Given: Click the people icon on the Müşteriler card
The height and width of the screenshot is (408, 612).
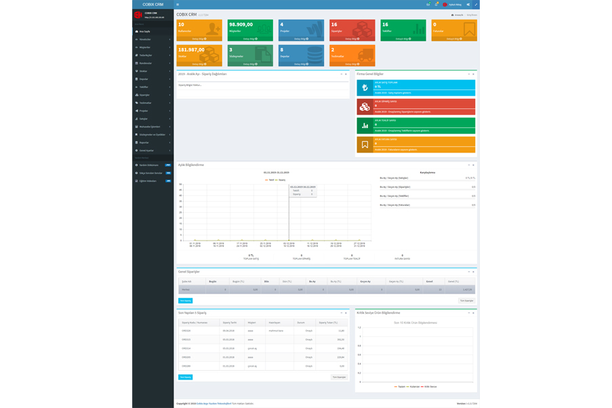Looking at the screenshot, I should 264,30.
